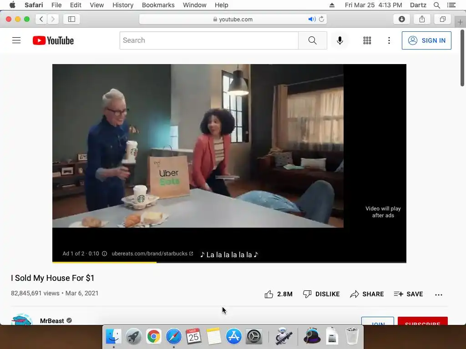466x349 pixels.
Task: Open the Window menu
Action: point(195,5)
